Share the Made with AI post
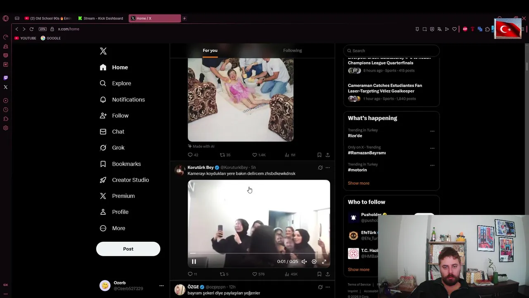529x298 pixels. 328,155
